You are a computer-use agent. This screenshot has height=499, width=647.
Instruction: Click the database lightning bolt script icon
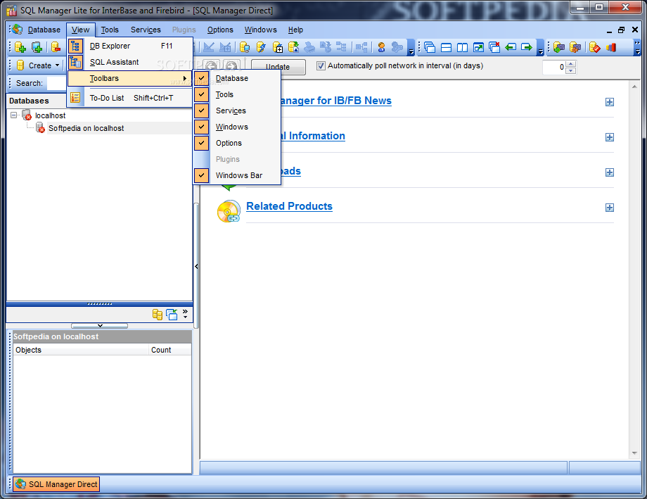click(261, 47)
